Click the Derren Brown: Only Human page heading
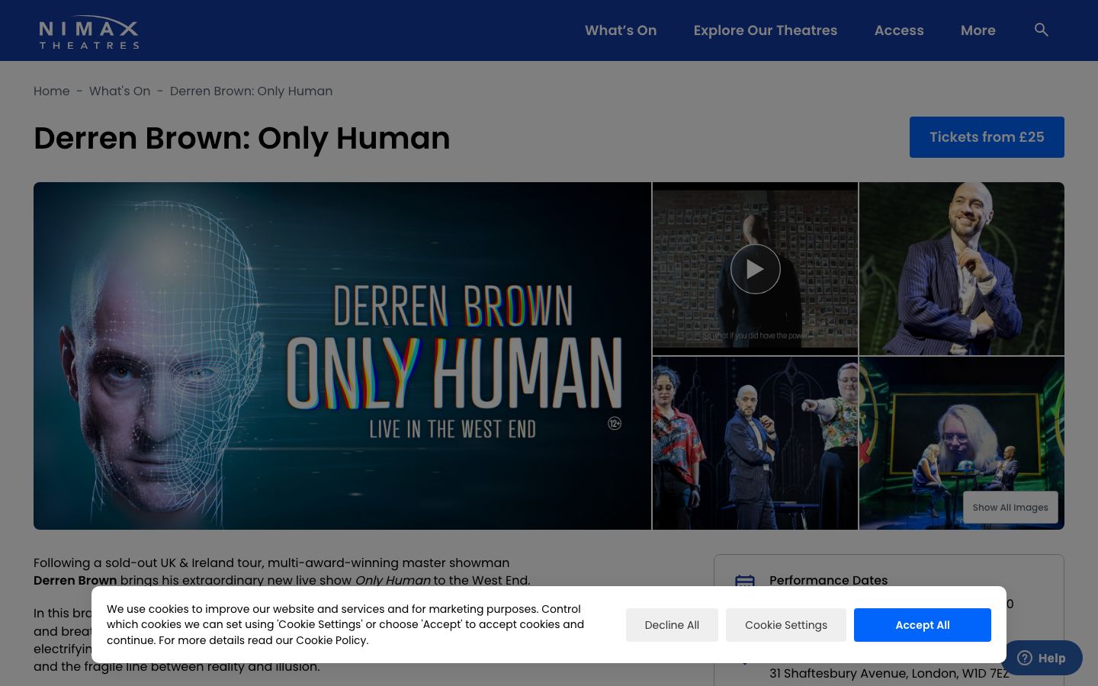This screenshot has height=686, width=1098. click(x=242, y=138)
